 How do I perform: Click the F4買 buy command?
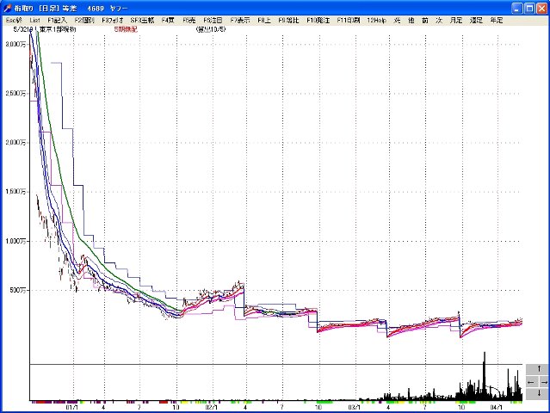point(168,19)
